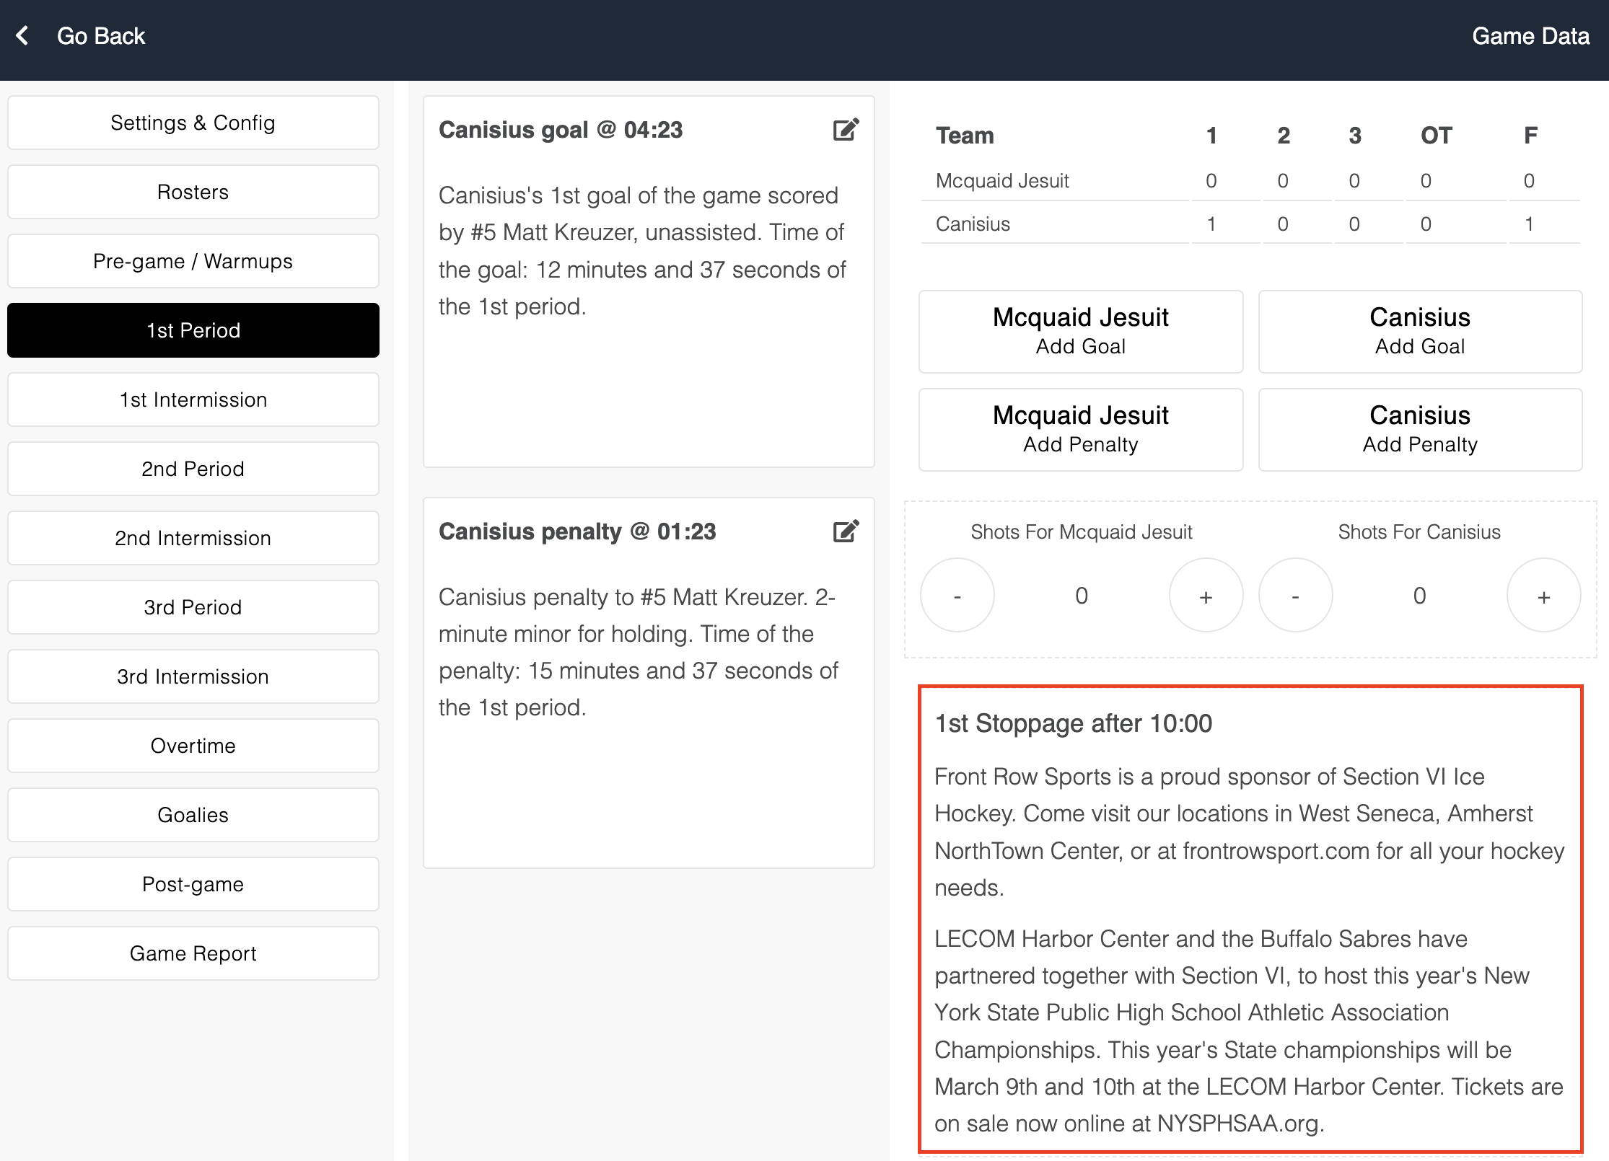1609x1161 pixels.
Task: View the Game Report
Action: coord(193,953)
